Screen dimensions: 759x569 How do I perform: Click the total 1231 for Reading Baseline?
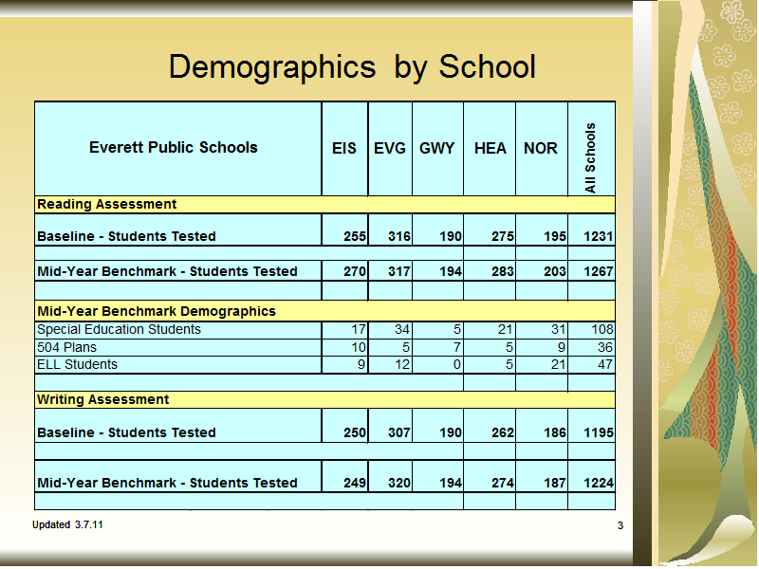click(x=599, y=236)
